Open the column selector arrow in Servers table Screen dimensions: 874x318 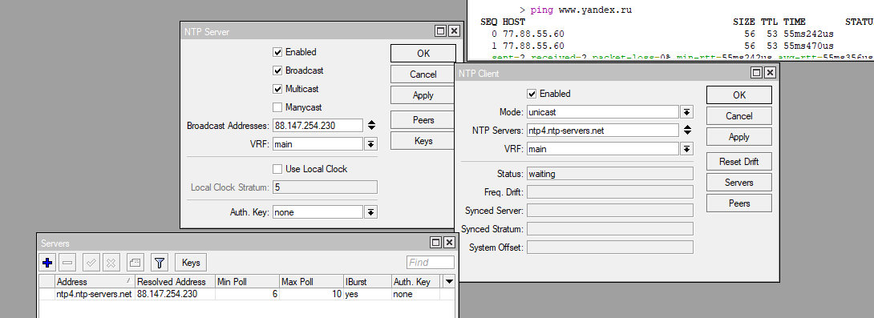click(x=449, y=281)
